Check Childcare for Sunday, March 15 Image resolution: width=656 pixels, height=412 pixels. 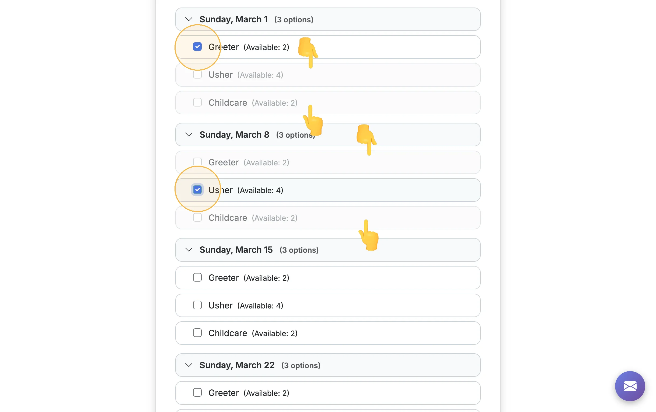[x=197, y=333]
